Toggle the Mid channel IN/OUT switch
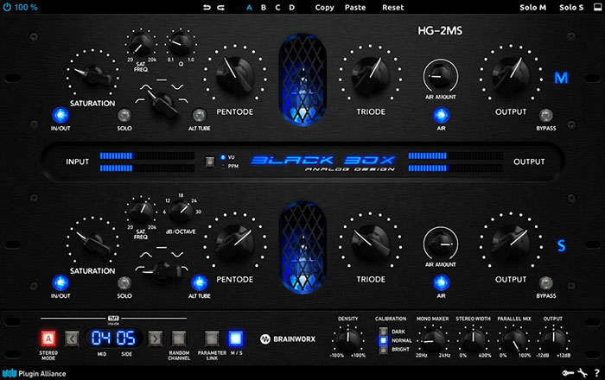605x380 pixels. [x=60, y=114]
